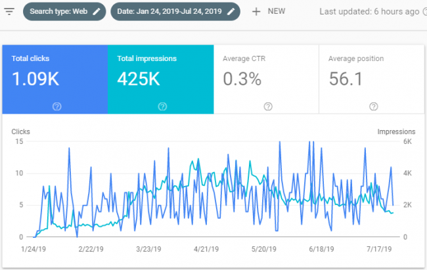Click the 6K impressions axis value
Image resolution: width=427 pixels, height=270 pixels.
pos(408,141)
